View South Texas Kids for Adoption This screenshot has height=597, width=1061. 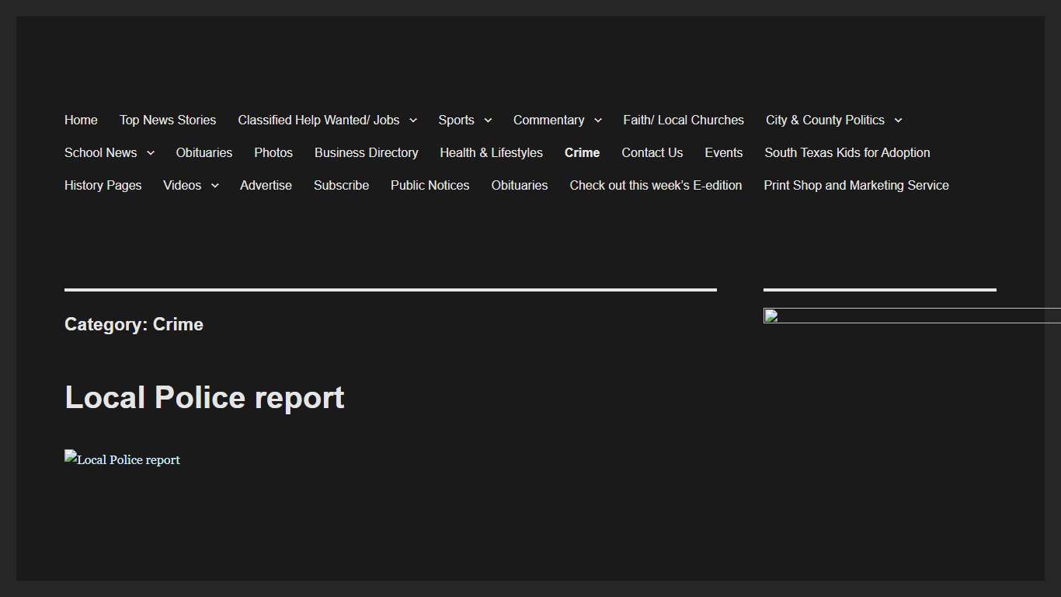point(847,152)
